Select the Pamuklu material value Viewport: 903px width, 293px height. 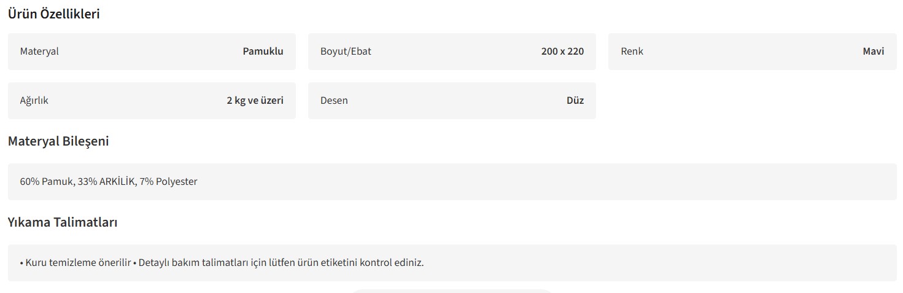point(263,52)
